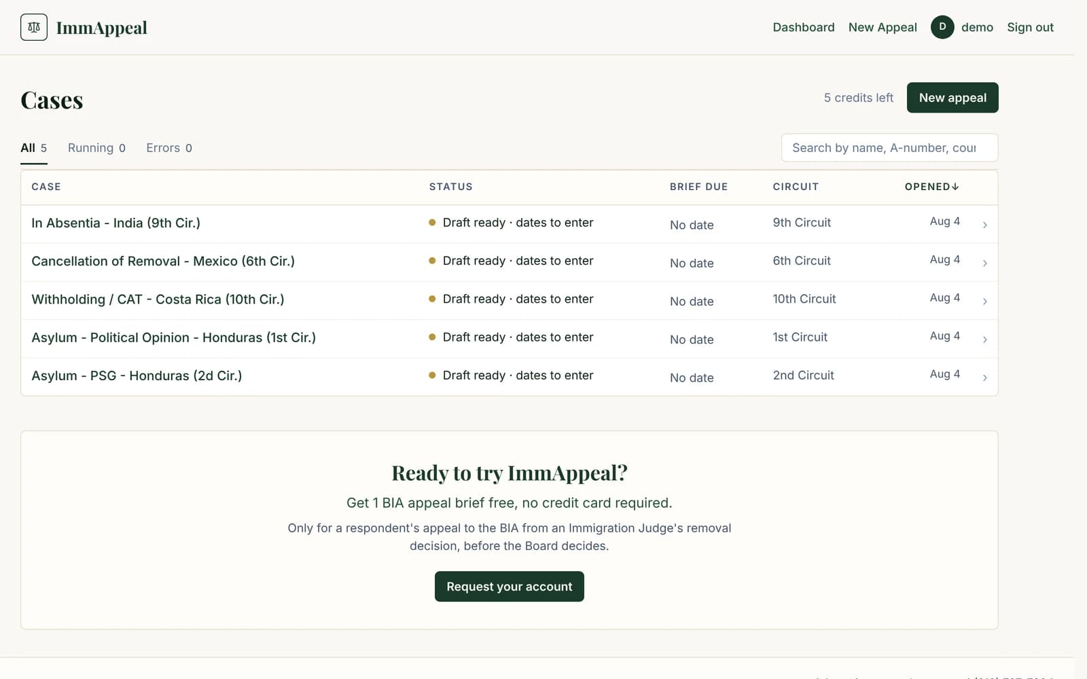Click the CASE column header
The height and width of the screenshot is (679, 1087).
click(46, 187)
